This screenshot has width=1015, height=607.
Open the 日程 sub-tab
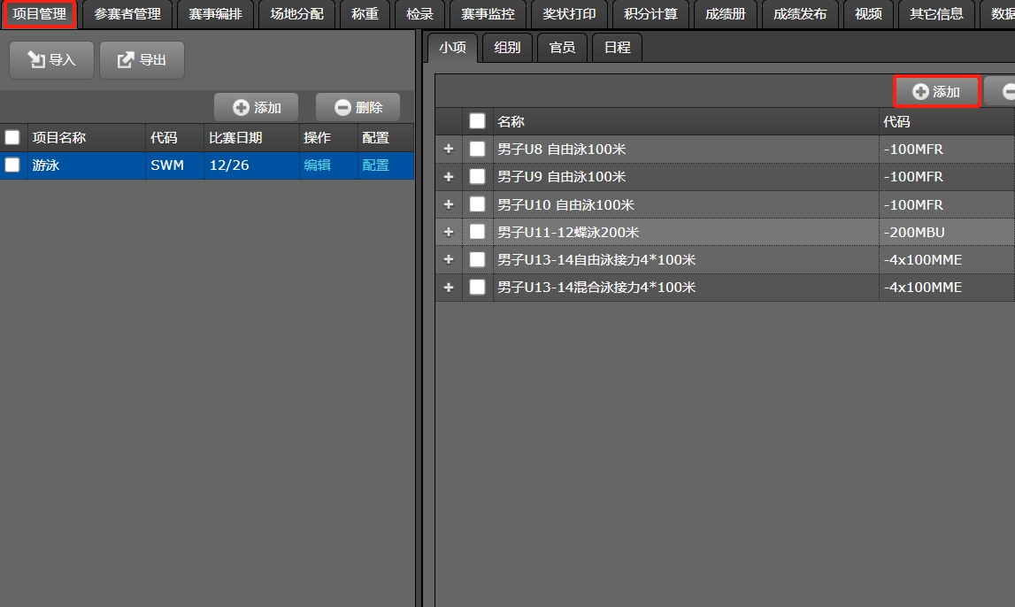(x=617, y=48)
